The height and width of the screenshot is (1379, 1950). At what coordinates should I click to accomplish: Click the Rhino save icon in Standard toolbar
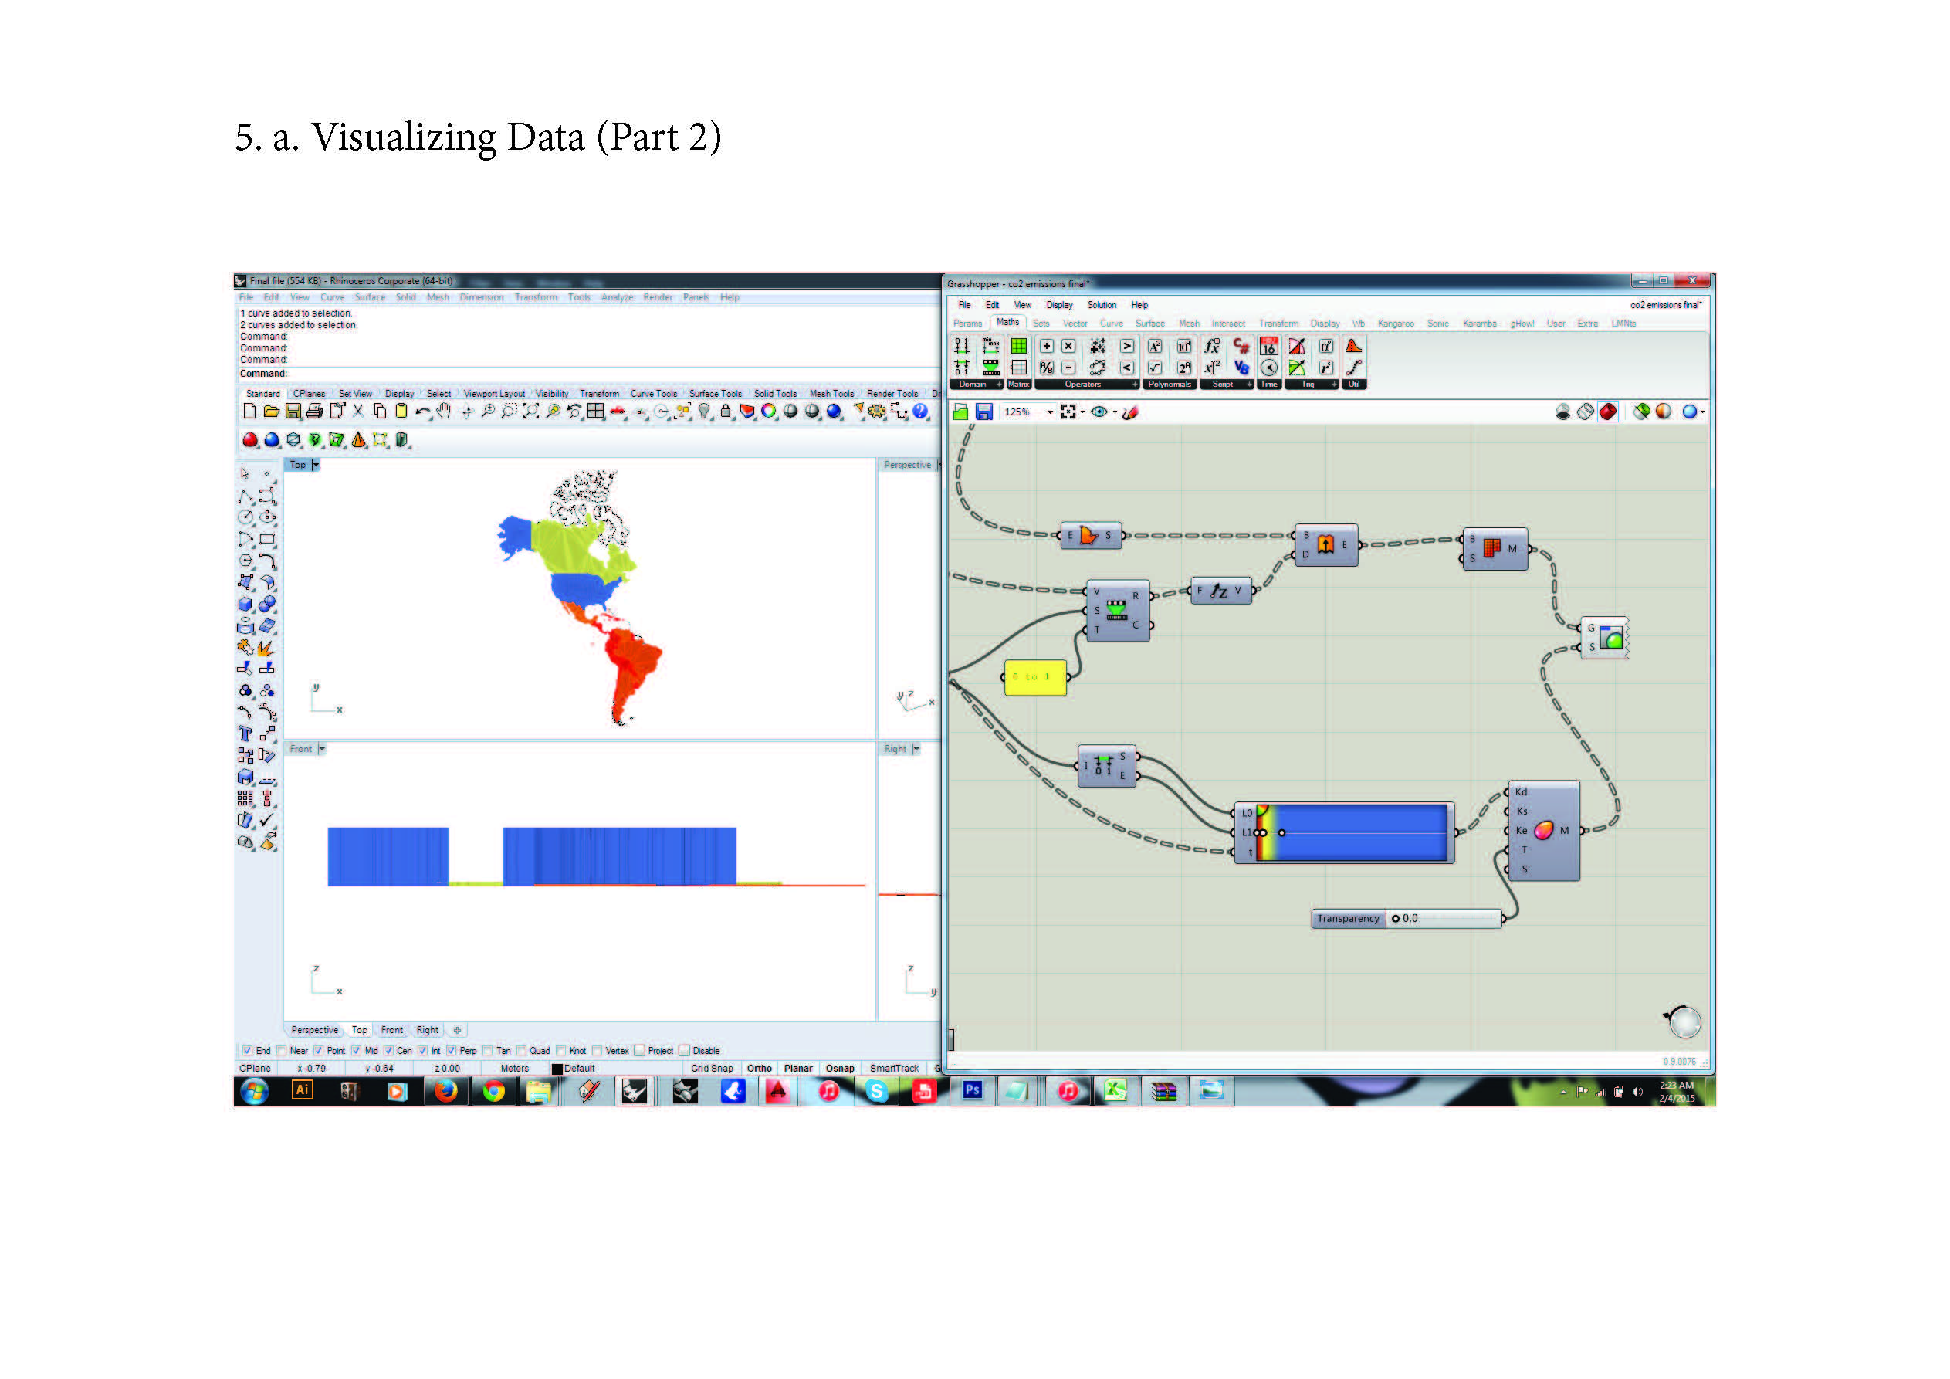click(x=293, y=412)
